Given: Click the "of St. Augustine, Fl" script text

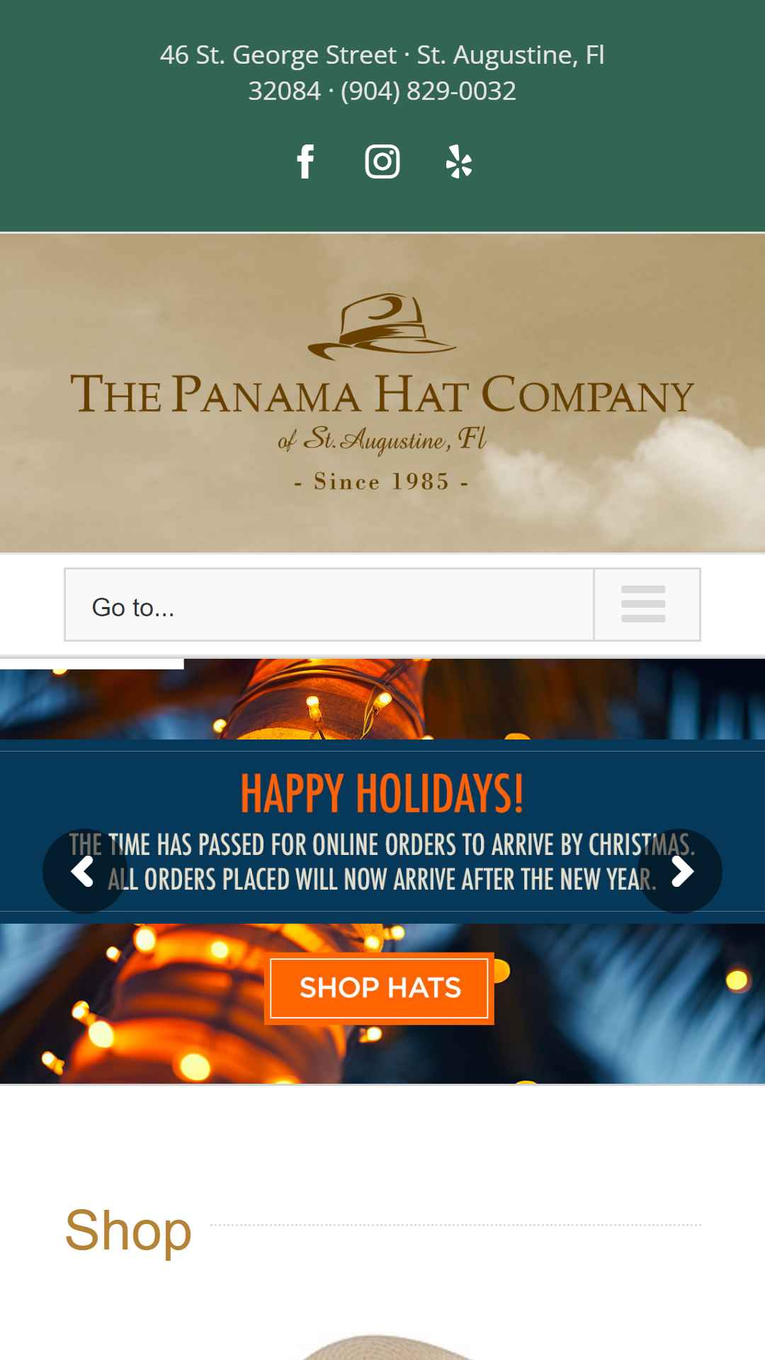Looking at the screenshot, I should coord(382,439).
